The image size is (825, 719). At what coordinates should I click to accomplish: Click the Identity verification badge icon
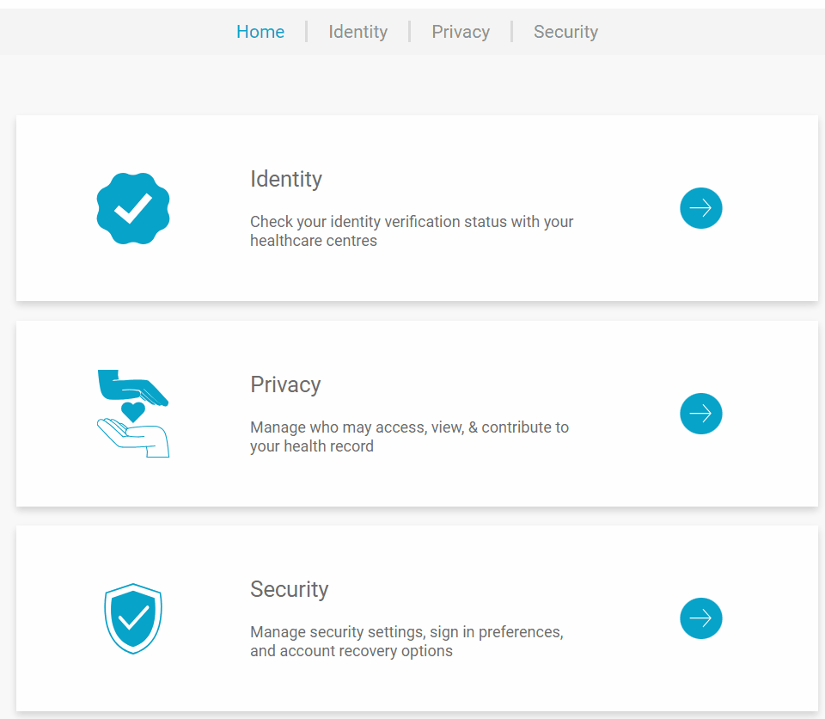point(133,208)
